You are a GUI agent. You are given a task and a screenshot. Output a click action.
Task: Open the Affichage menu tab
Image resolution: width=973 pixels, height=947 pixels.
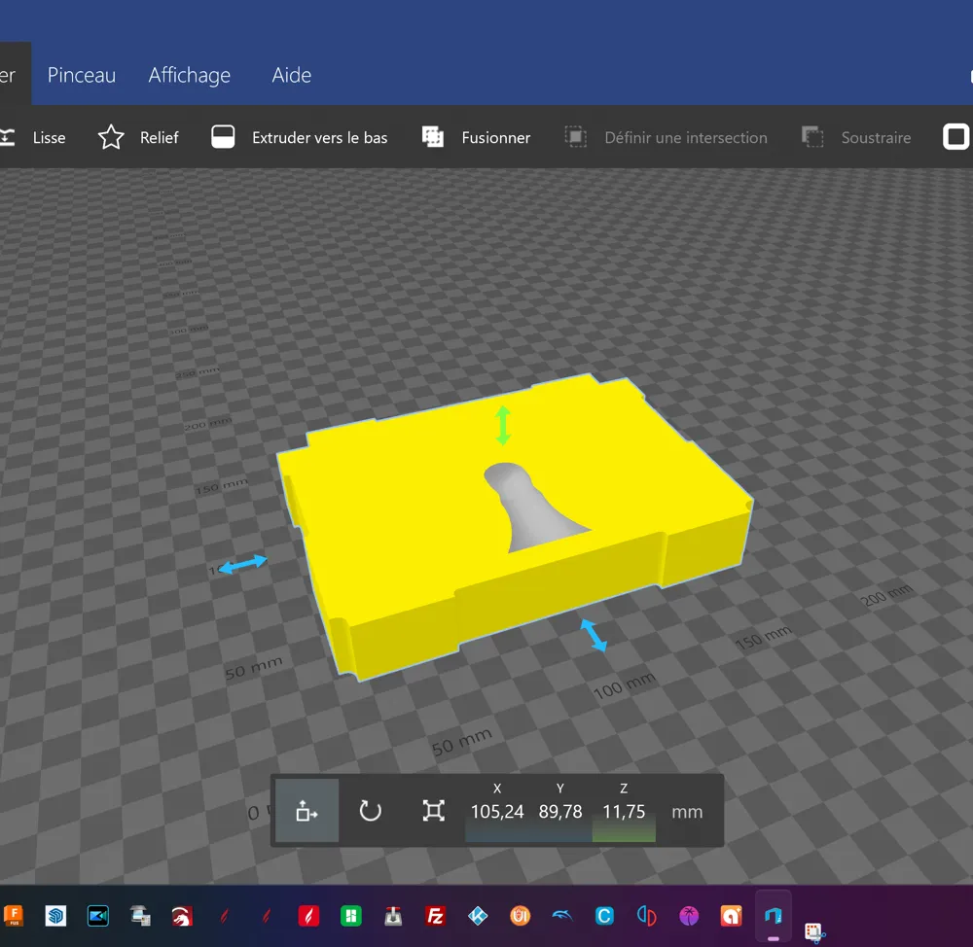coord(190,75)
